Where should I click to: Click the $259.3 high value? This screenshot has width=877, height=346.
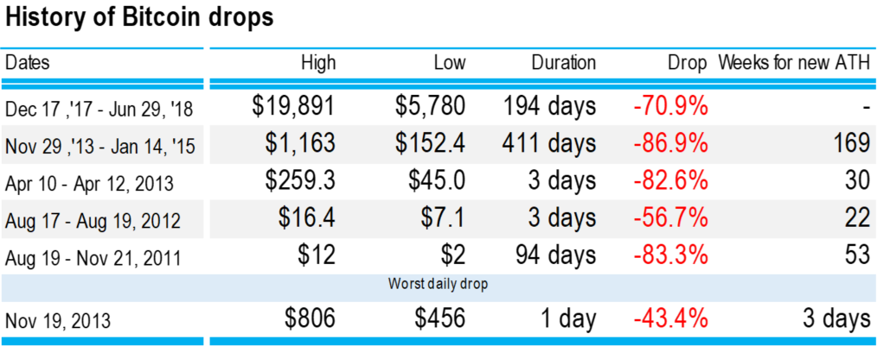click(300, 181)
